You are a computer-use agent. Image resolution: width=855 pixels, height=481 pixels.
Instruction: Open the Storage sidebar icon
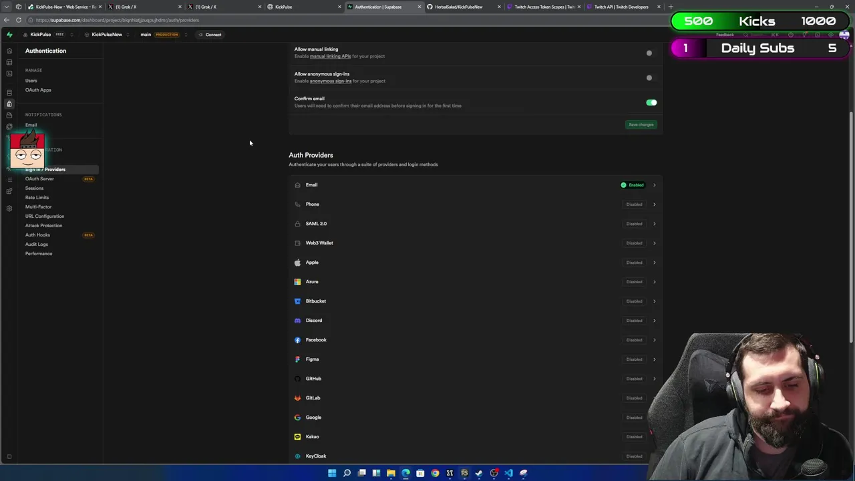(9, 115)
